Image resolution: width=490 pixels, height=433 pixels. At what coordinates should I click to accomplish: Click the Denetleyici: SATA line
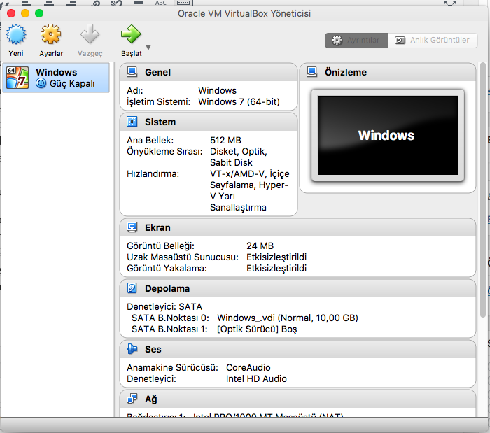[164, 307]
